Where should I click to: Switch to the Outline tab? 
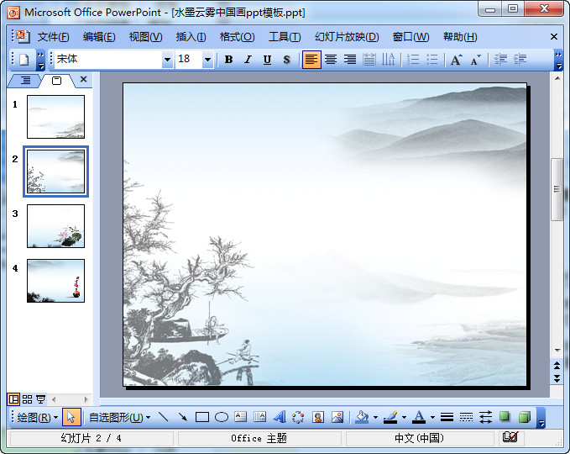click(x=25, y=80)
